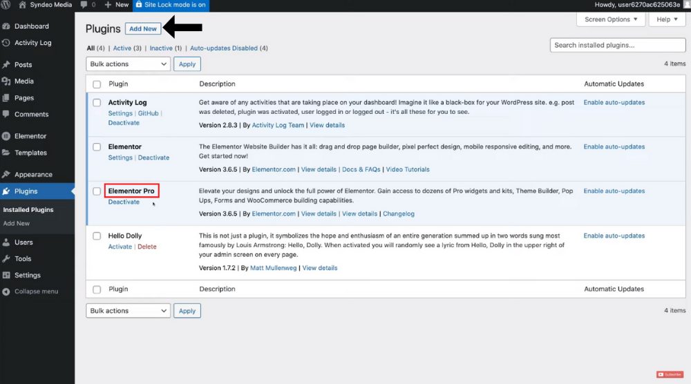This screenshot has height=384, width=691.
Task: Click the Templates folder icon
Action: [x=6, y=153]
